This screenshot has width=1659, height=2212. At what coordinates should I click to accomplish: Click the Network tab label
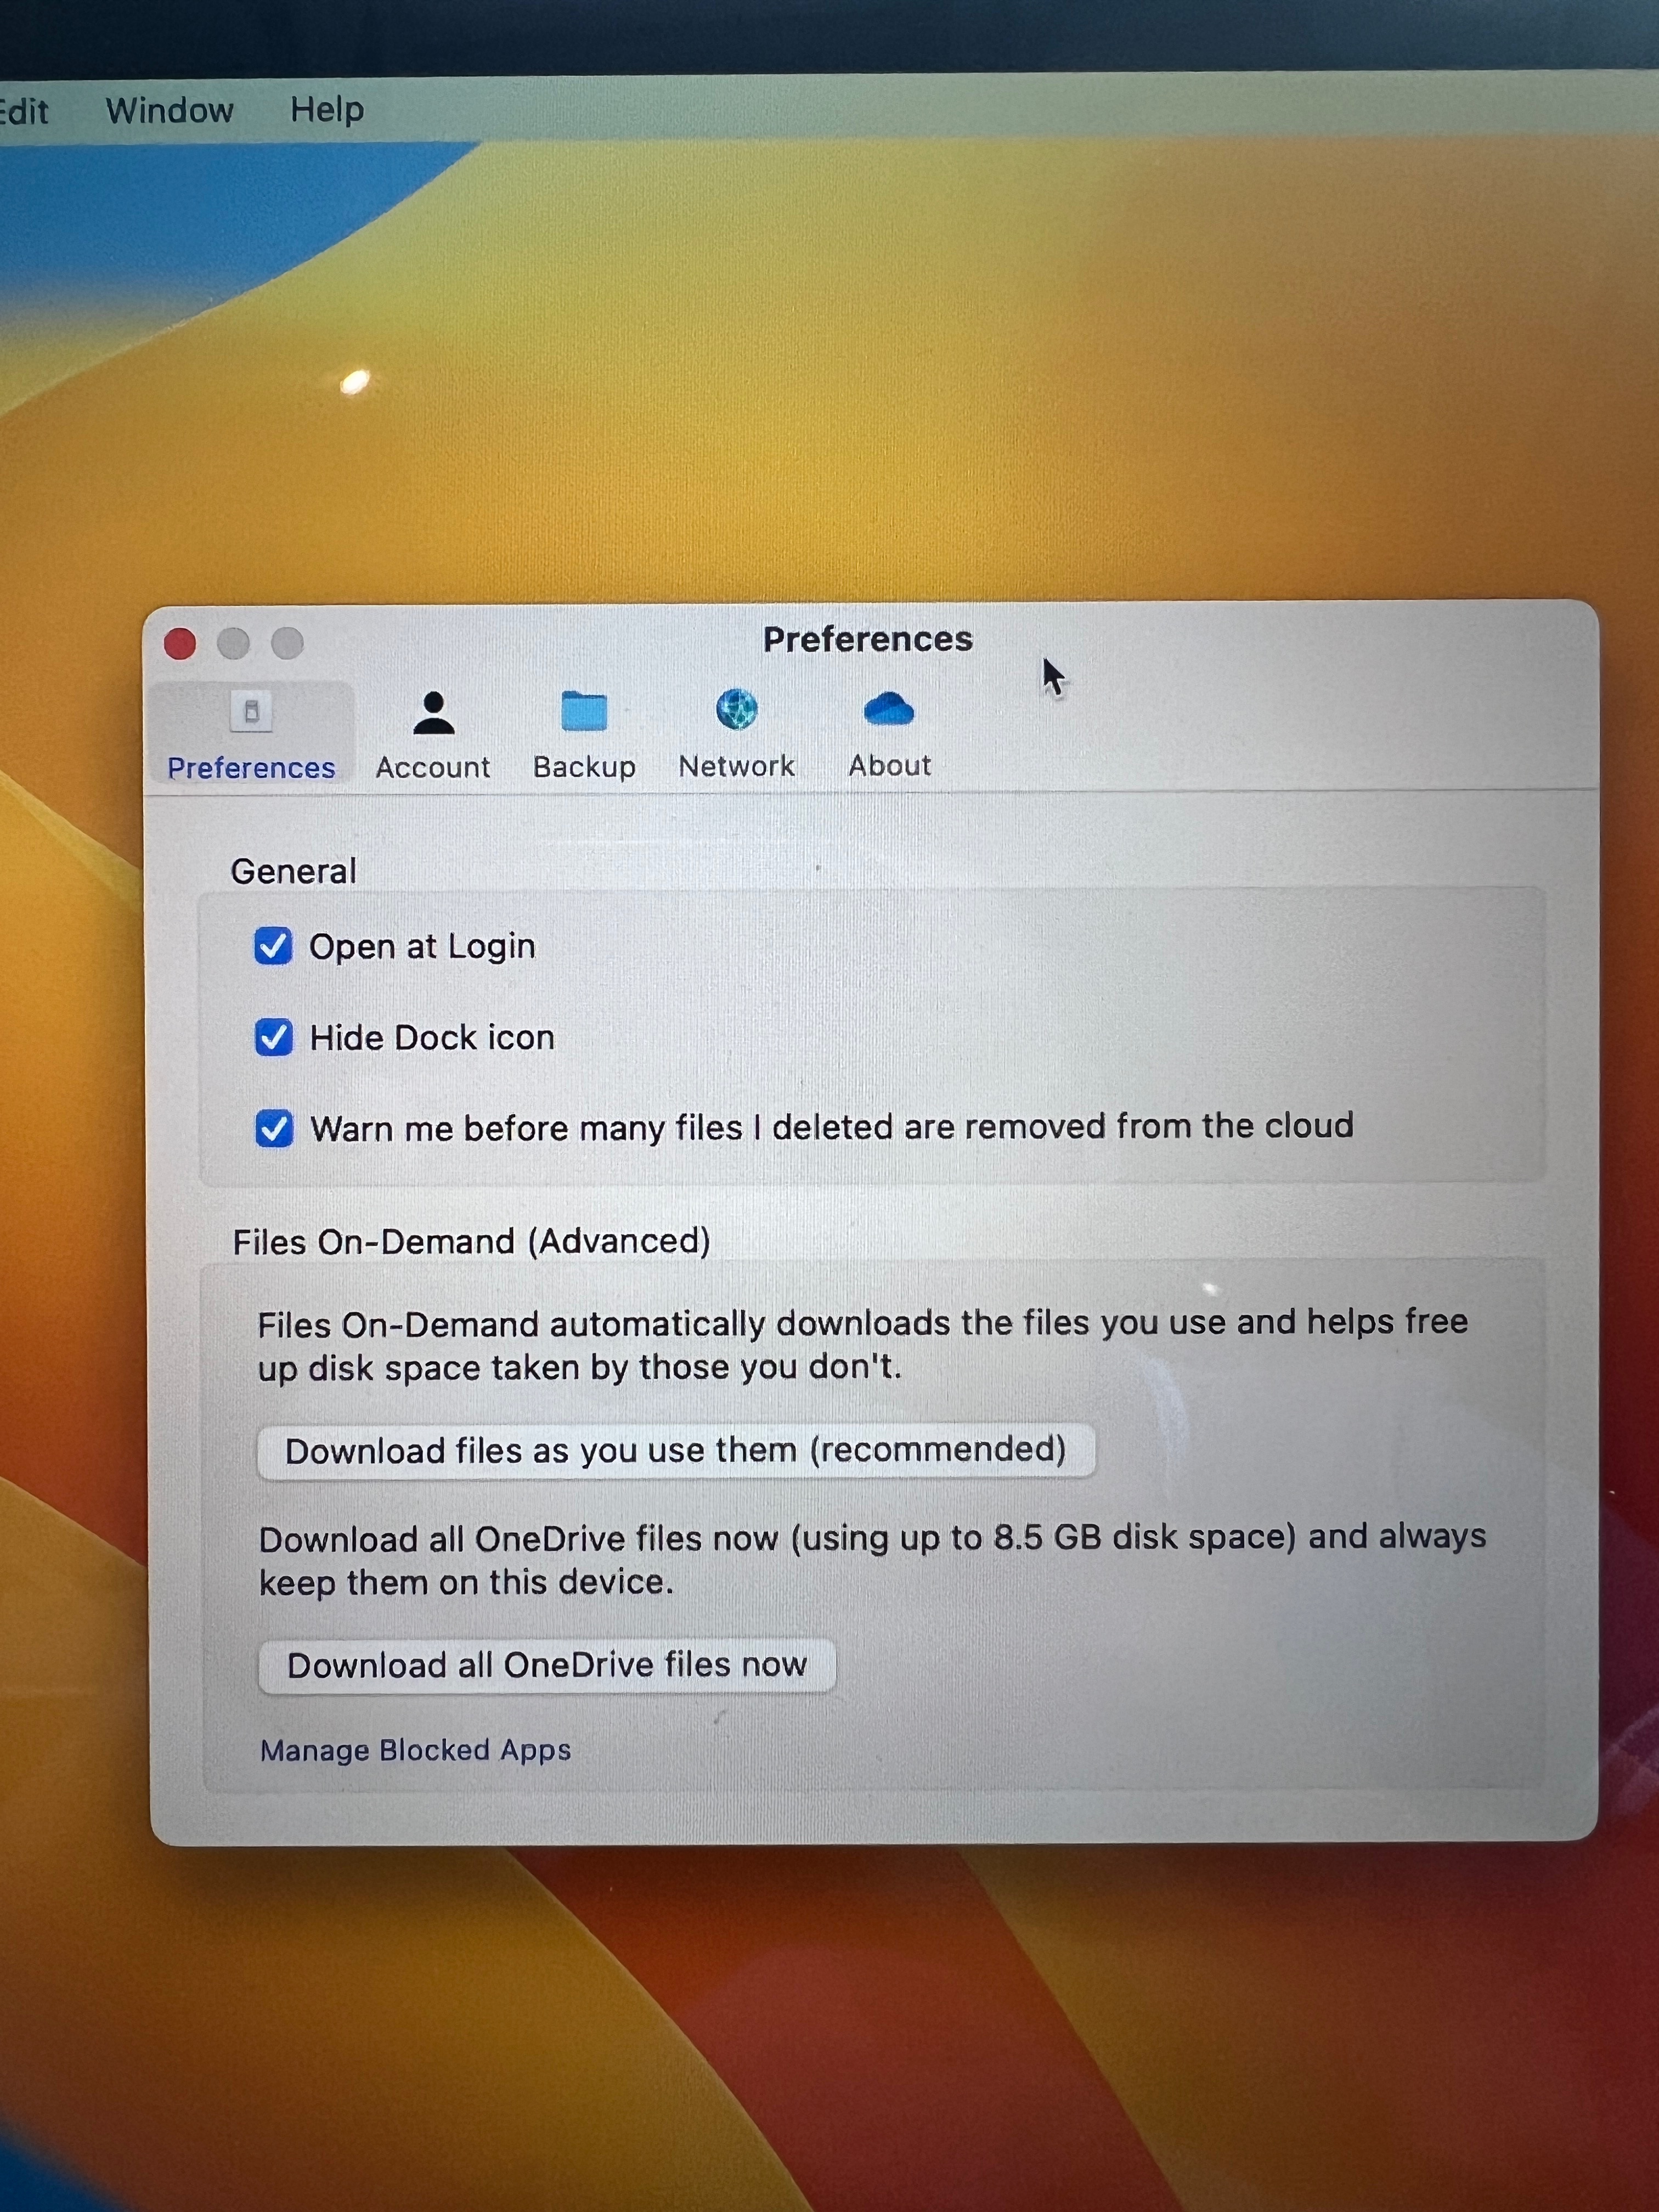click(x=737, y=766)
